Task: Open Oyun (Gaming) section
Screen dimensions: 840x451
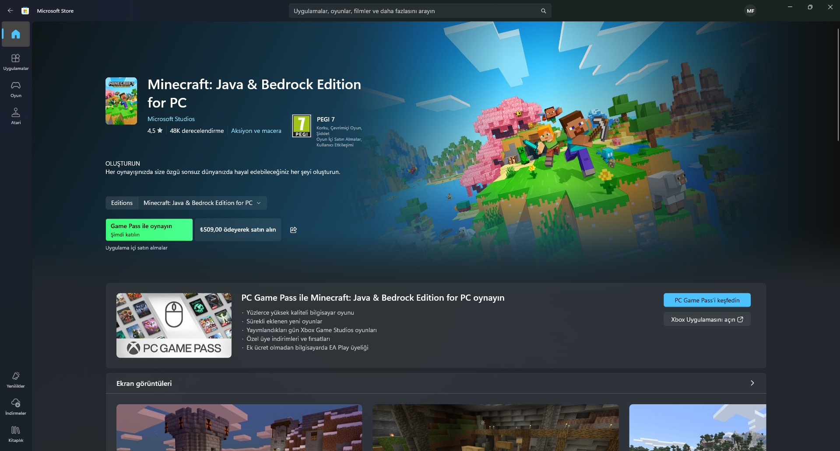Action: [x=16, y=89]
